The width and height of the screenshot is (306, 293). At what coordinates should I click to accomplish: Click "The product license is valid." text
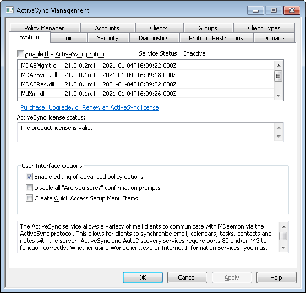point(56,128)
